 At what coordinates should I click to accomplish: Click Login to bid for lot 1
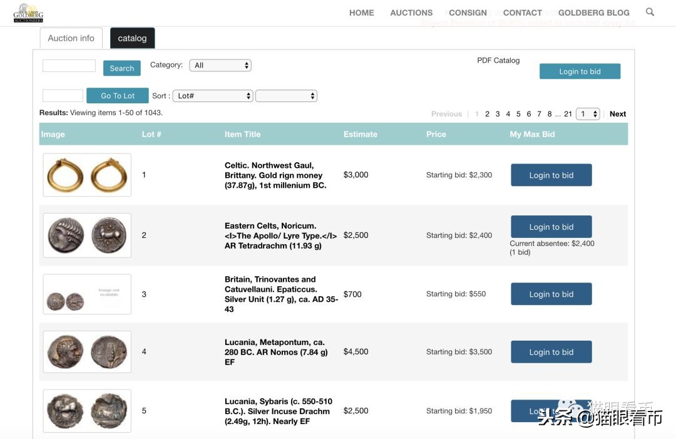pyautogui.click(x=551, y=175)
